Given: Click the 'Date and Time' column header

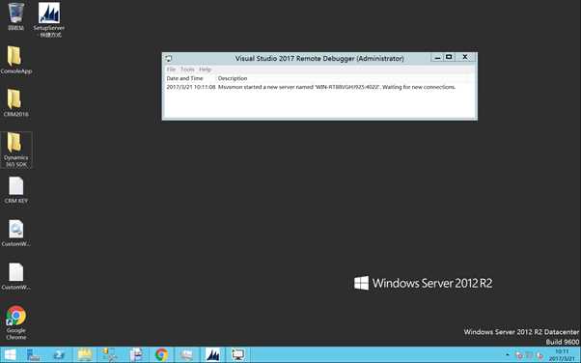Looking at the screenshot, I should click(184, 78).
